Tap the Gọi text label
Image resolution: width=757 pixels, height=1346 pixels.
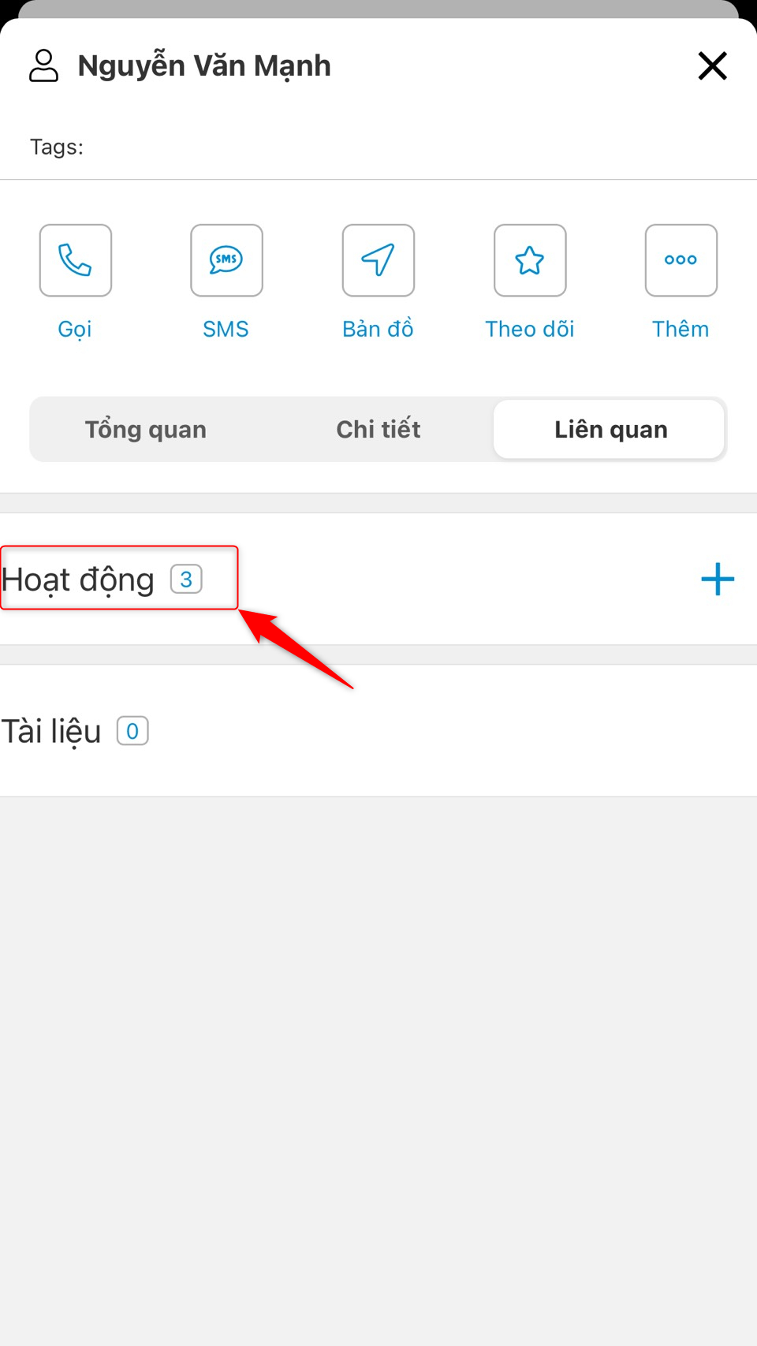point(75,329)
